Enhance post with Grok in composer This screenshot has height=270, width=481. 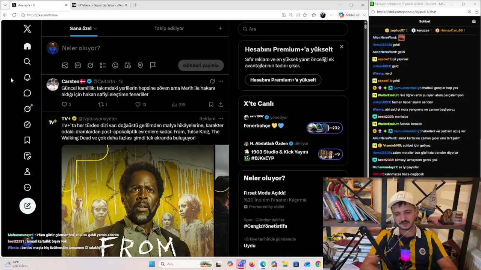(x=90, y=65)
